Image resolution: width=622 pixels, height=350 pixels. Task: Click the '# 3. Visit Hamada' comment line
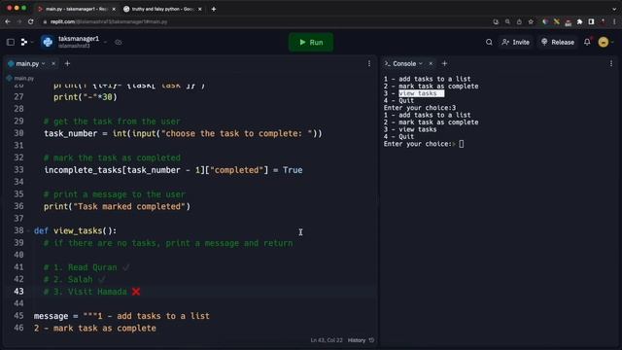[91, 292]
